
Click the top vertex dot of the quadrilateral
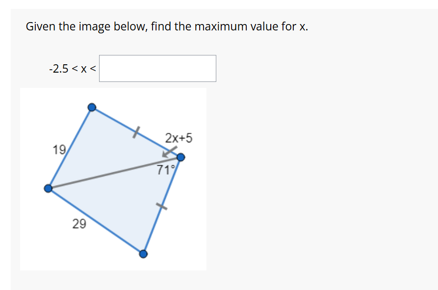[92, 107]
